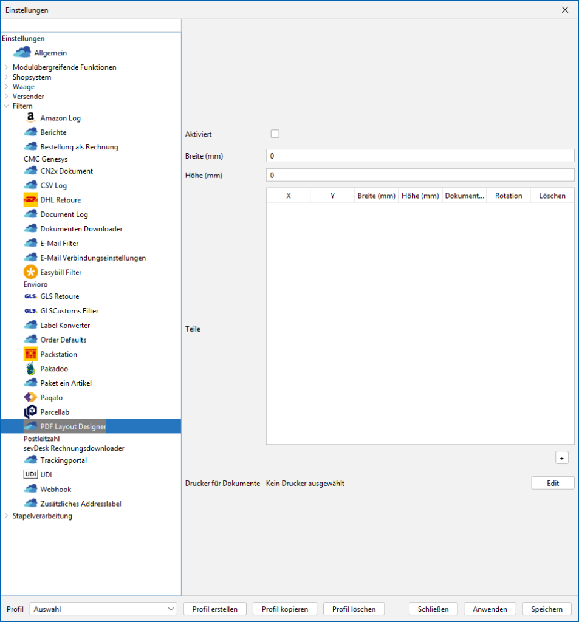The image size is (579, 622).
Task: Open the Easybill Filter icon
Action: click(30, 272)
